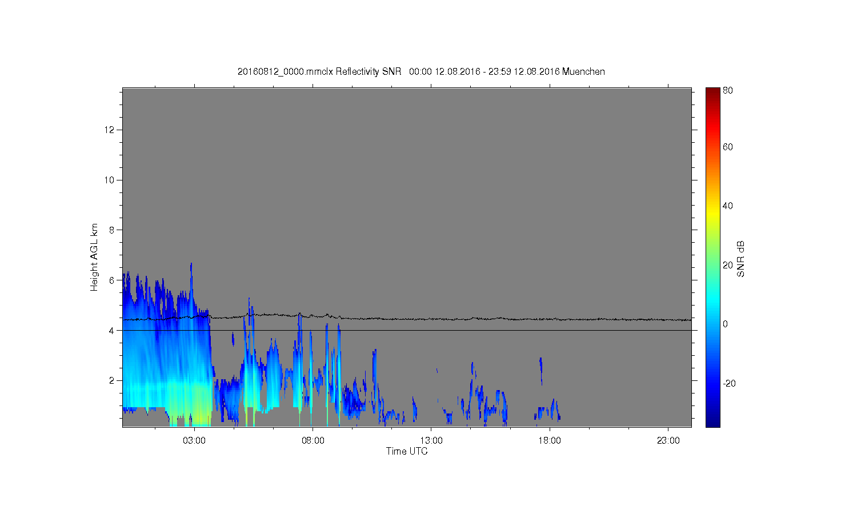Viewport: 857px width, 514px height.
Task: Click the height tick label 2
Action: [x=113, y=380]
